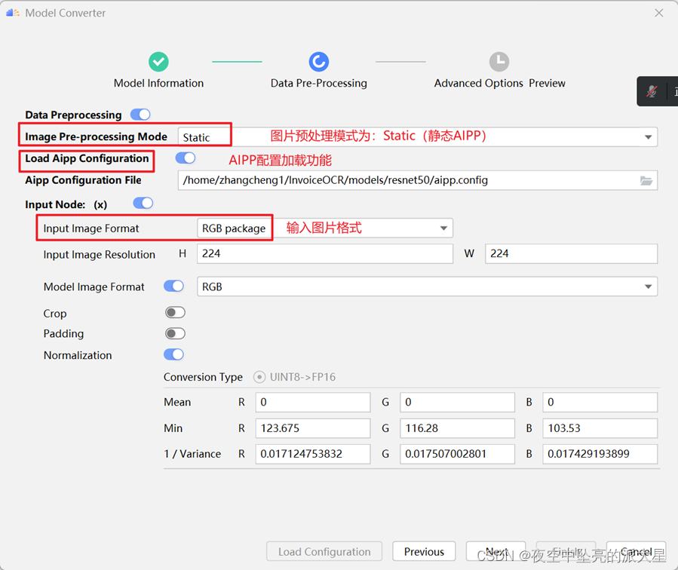Click the 1/Variance B field 0.017429193899
This screenshot has width=678, height=570.
coord(600,454)
